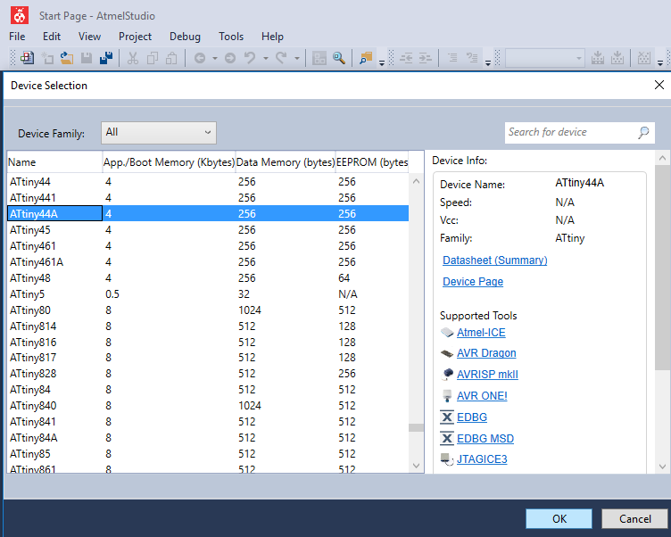671x537 pixels.
Task: Click the device list scroll-up arrow
Action: [x=416, y=181]
